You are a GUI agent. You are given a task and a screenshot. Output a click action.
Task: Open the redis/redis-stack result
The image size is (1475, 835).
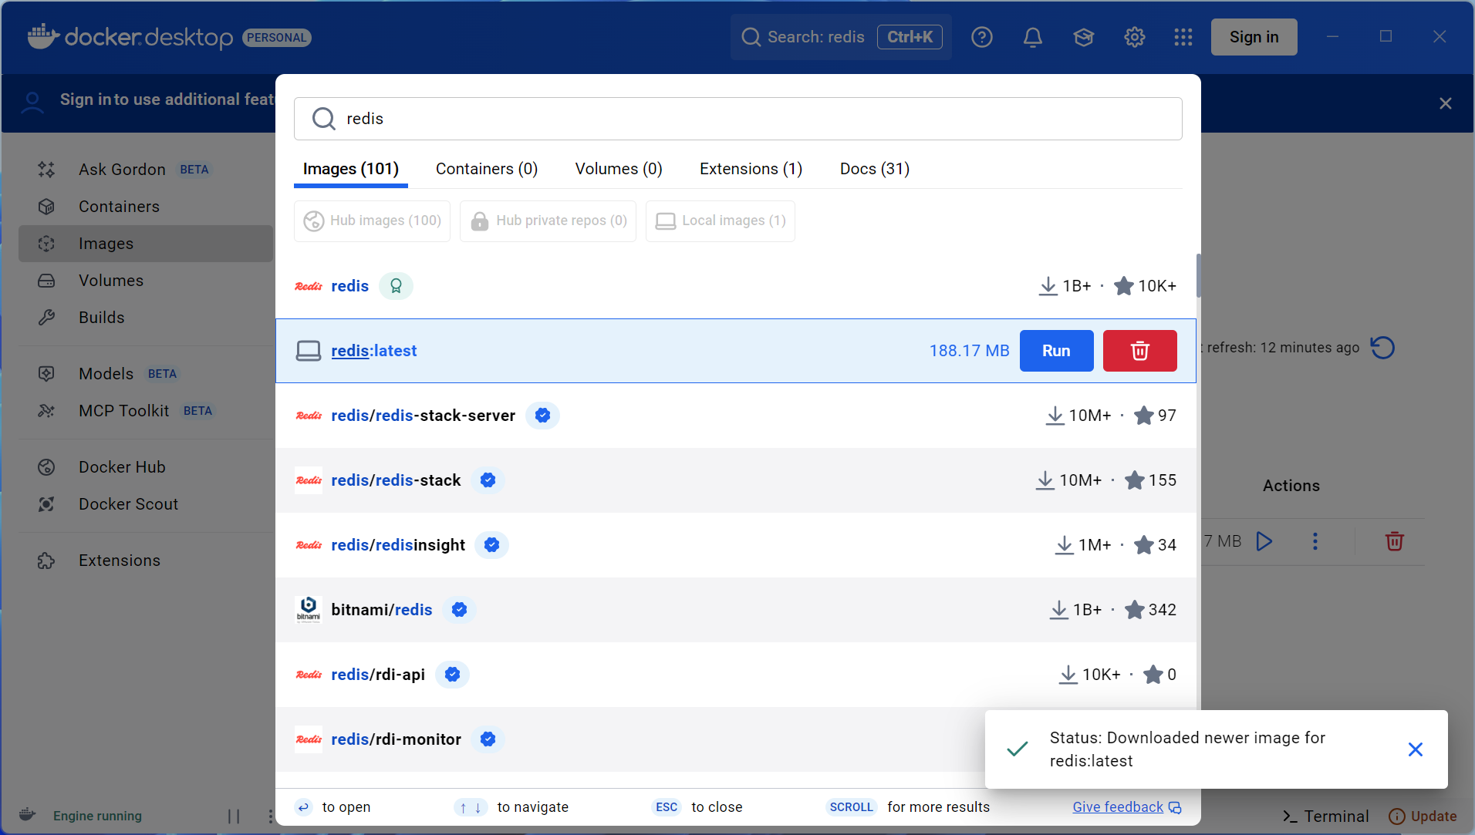[736, 480]
